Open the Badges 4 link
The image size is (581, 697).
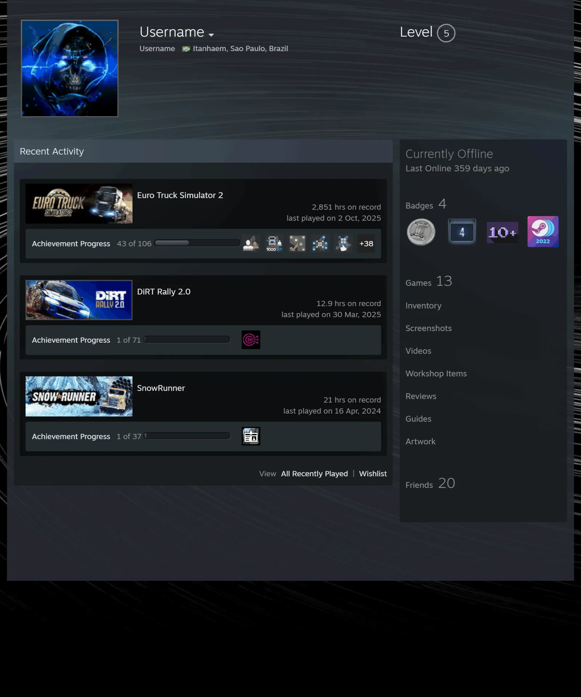tap(426, 204)
